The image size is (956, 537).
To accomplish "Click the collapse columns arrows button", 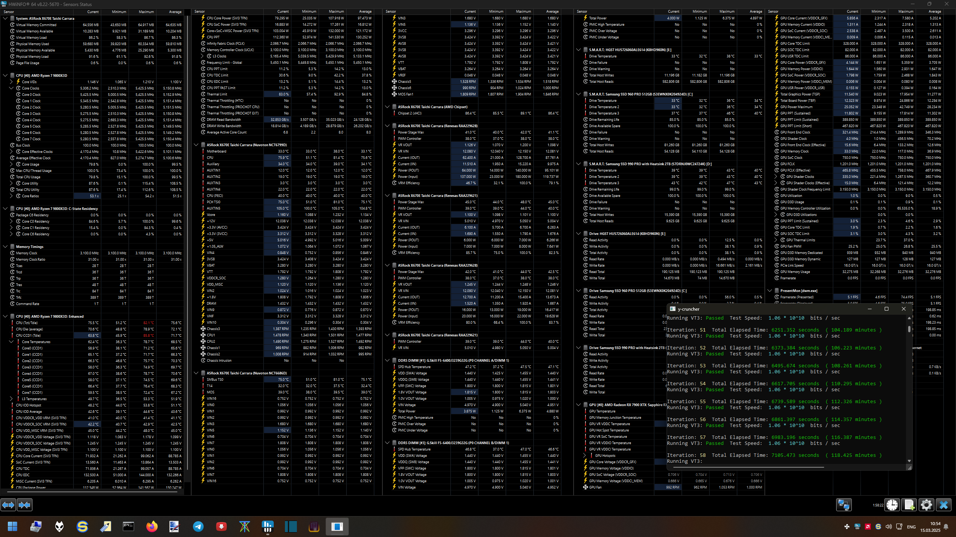I will (x=25, y=505).
